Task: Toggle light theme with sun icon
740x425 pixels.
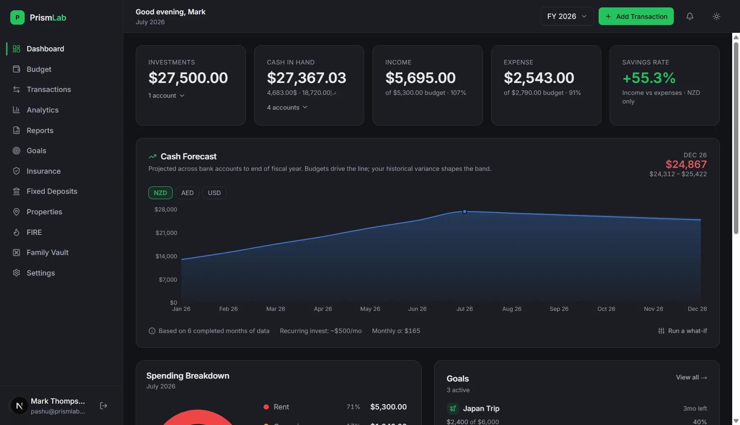Action: pos(717,16)
